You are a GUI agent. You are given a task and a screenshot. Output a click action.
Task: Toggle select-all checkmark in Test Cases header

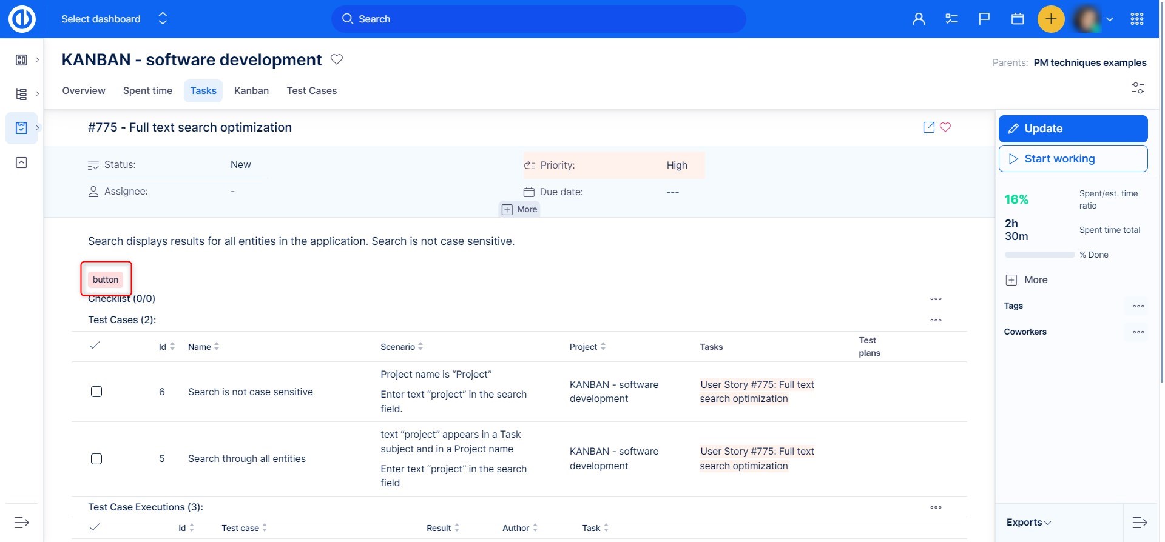(95, 346)
